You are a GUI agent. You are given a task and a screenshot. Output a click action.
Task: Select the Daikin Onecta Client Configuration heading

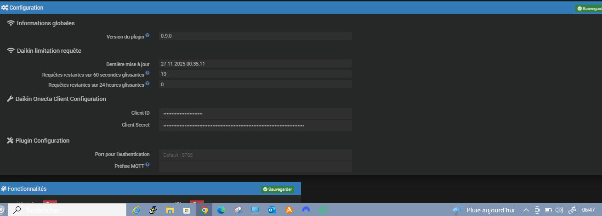(x=61, y=99)
